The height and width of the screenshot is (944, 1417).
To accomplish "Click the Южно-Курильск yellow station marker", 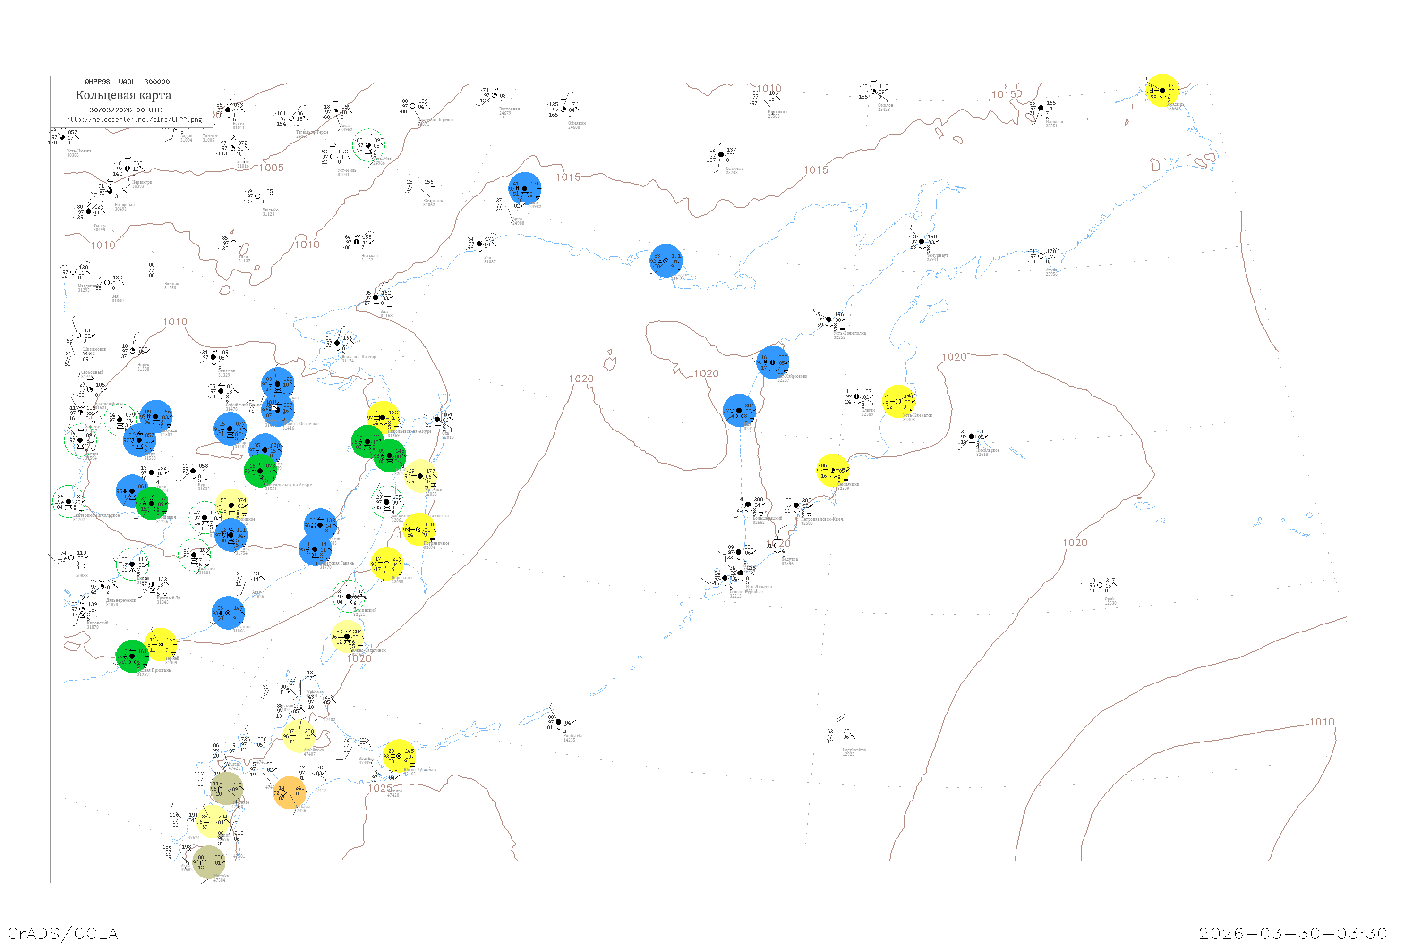I will [x=399, y=756].
